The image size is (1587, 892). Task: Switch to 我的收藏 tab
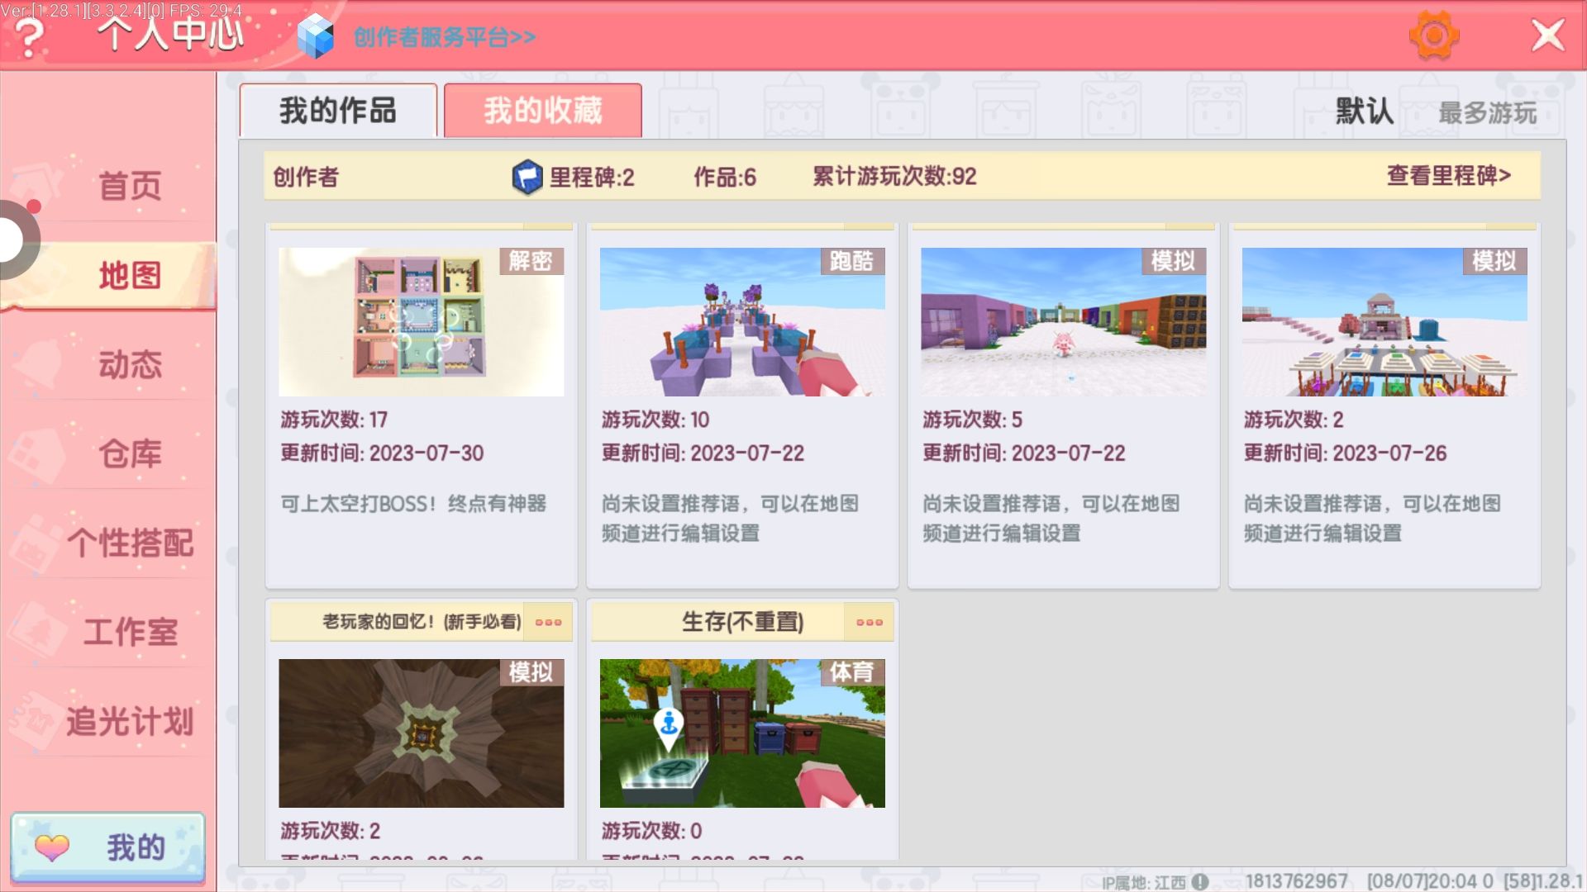[542, 111]
